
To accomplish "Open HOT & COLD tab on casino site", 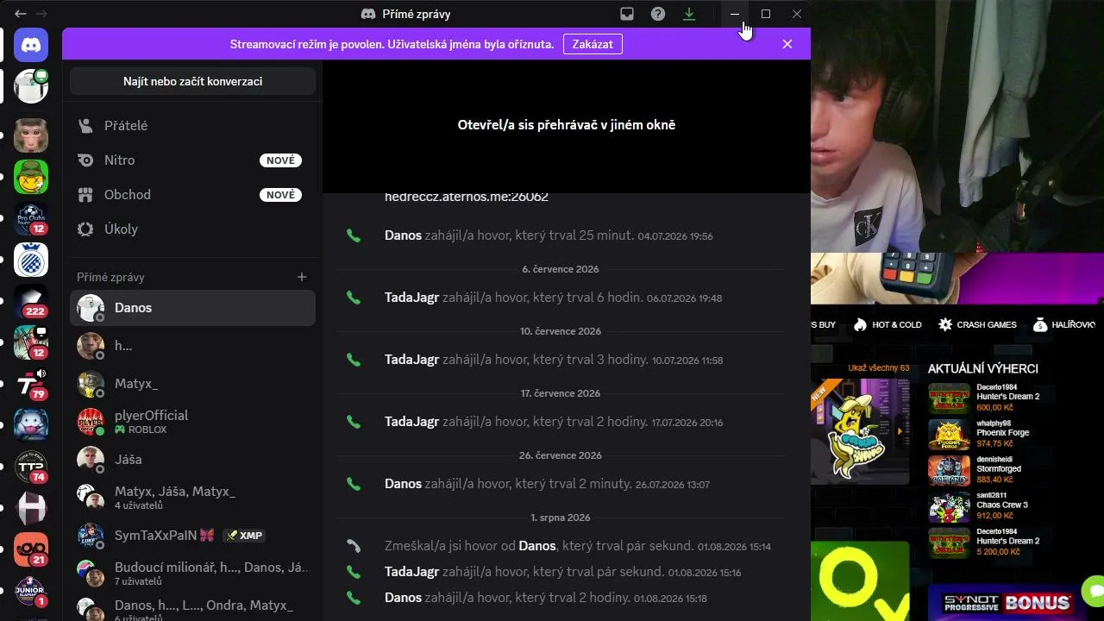I will 888,325.
